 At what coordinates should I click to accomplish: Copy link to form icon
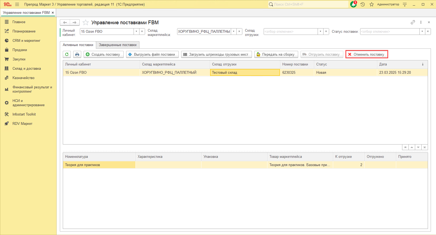[413, 22]
